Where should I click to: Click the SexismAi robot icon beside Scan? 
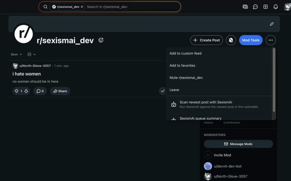click(x=174, y=104)
